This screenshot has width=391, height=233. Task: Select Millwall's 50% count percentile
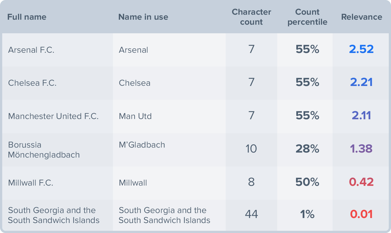tap(307, 182)
